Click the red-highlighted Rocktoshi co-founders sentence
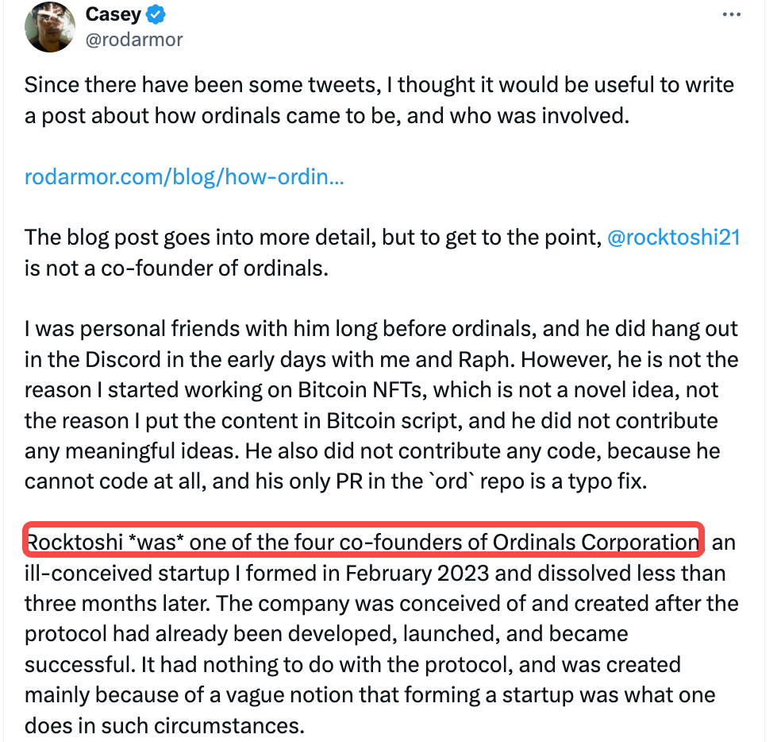The image size is (781, 742). [x=363, y=543]
